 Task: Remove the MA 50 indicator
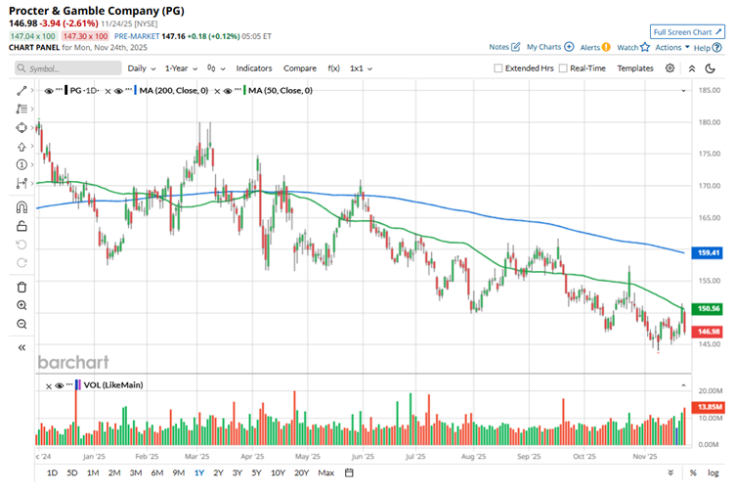click(x=217, y=92)
